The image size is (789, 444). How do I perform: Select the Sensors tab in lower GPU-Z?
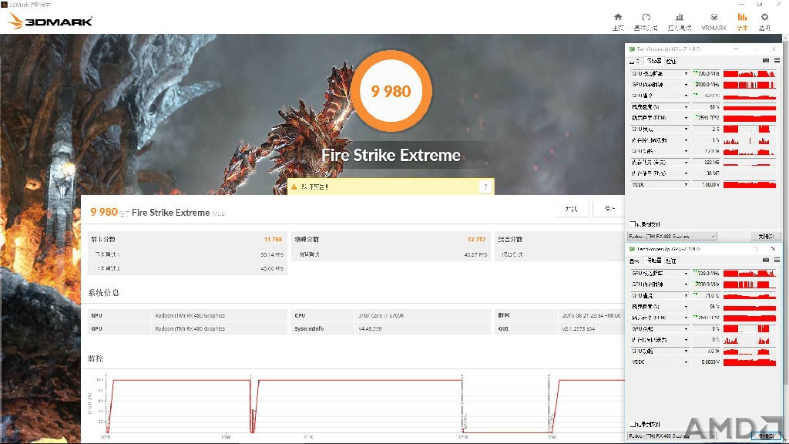654,261
